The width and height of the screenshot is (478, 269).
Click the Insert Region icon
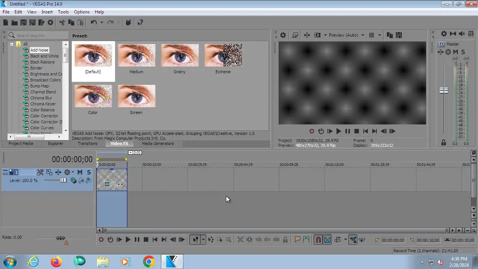(306, 240)
